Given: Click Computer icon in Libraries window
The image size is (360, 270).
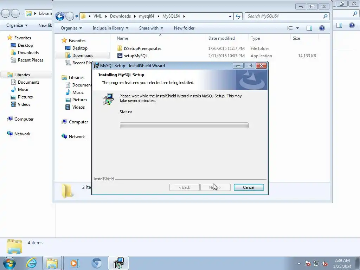Looking at the screenshot, I should coord(10,119).
